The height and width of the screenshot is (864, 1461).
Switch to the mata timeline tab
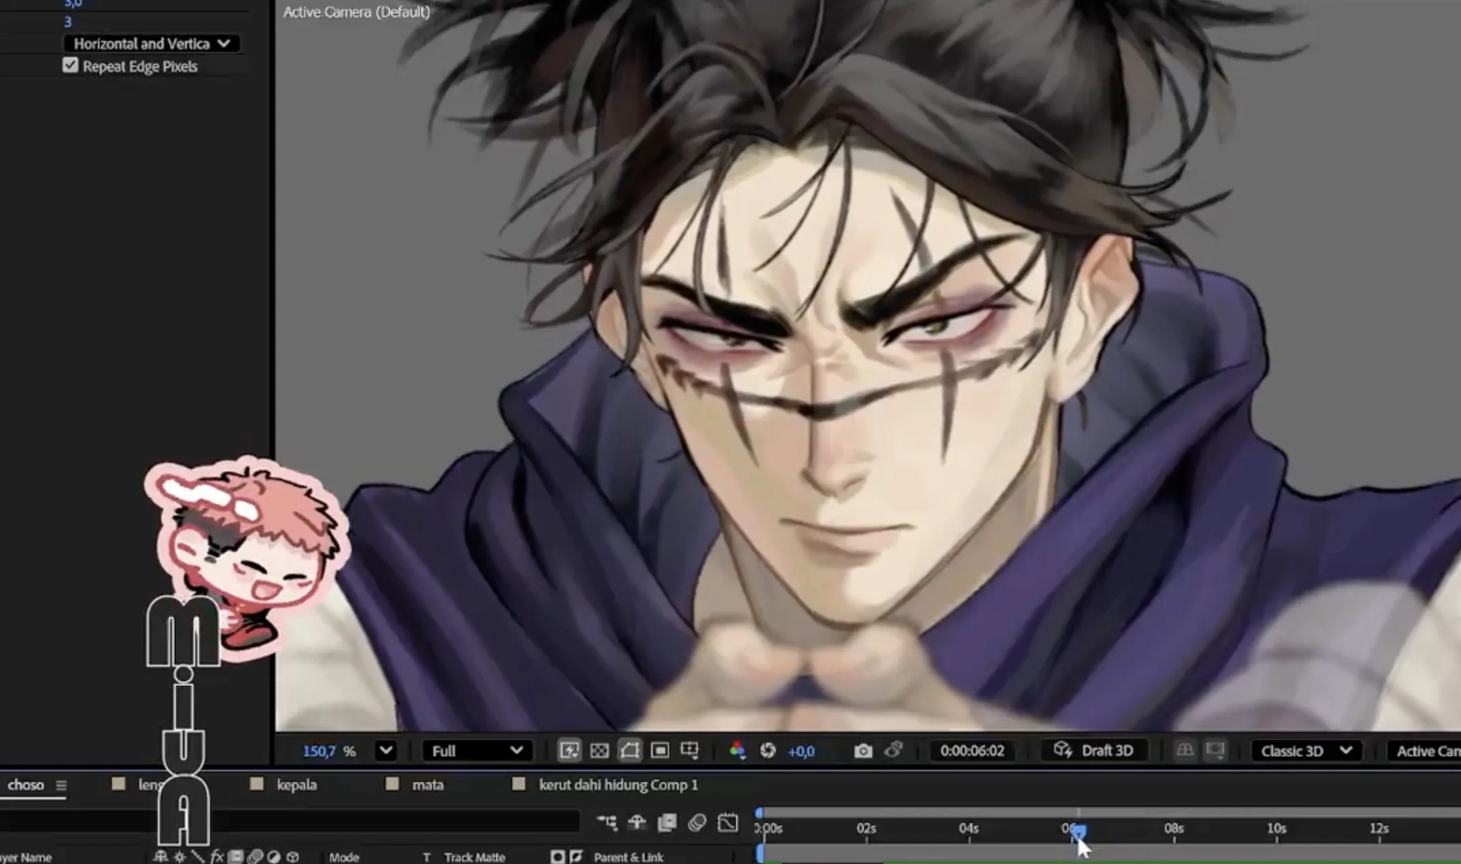click(x=428, y=785)
